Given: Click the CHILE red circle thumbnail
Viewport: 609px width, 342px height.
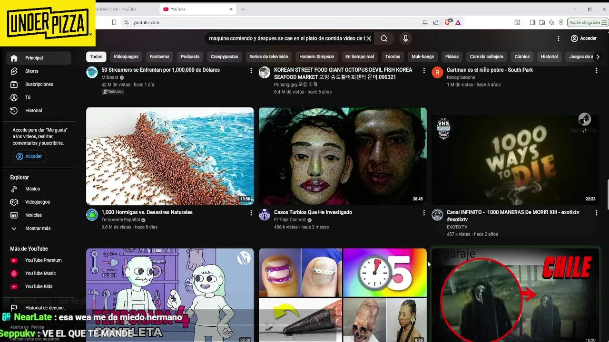Looking at the screenshot, I should coord(515,295).
